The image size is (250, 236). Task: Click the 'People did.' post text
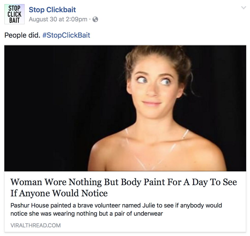(22, 35)
